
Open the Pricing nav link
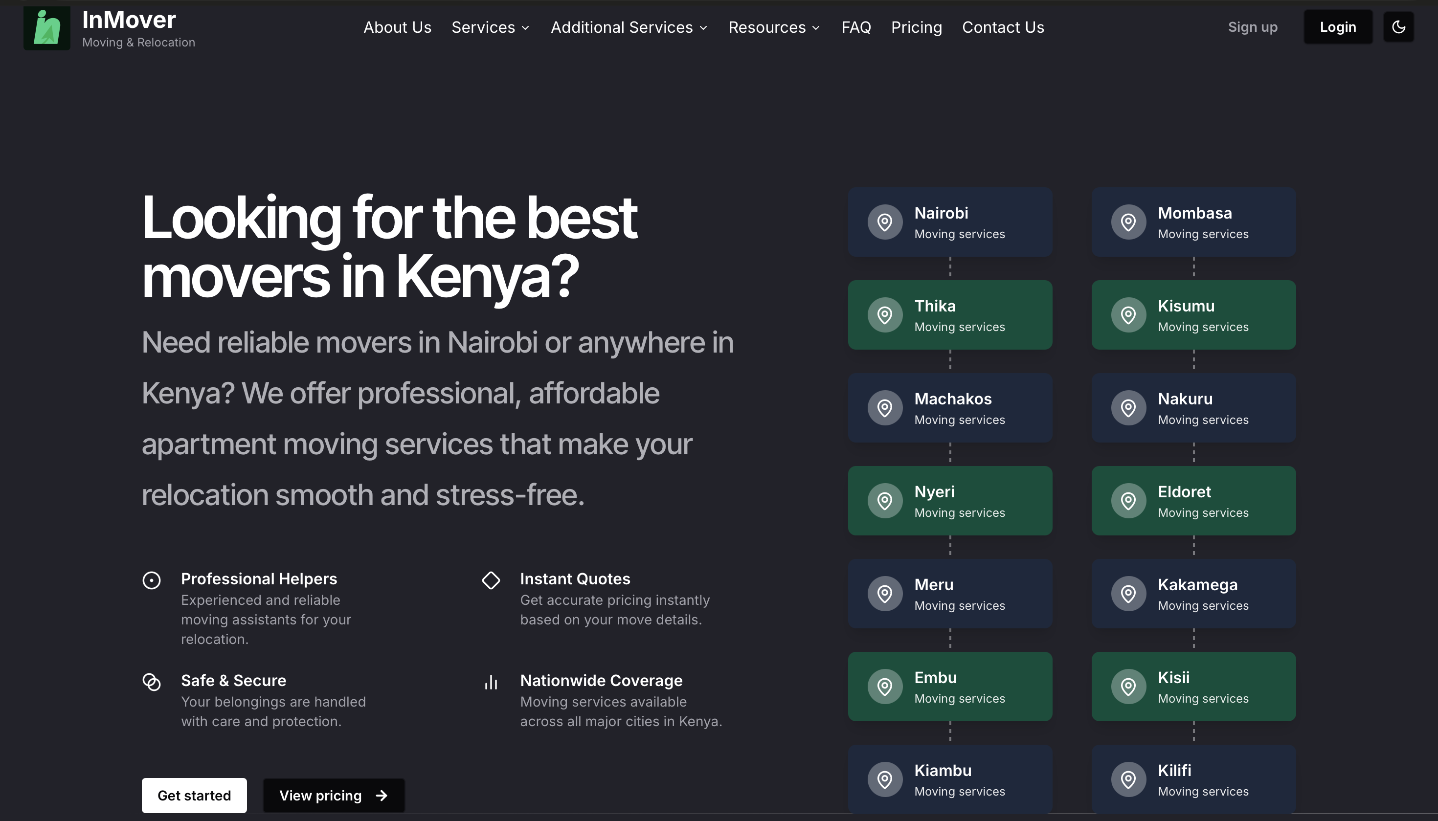point(917,27)
